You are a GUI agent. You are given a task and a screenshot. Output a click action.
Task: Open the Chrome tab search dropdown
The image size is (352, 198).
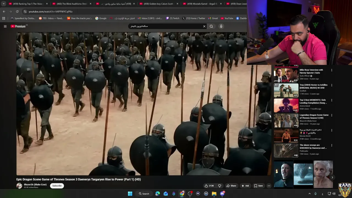[x=4, y=4]
